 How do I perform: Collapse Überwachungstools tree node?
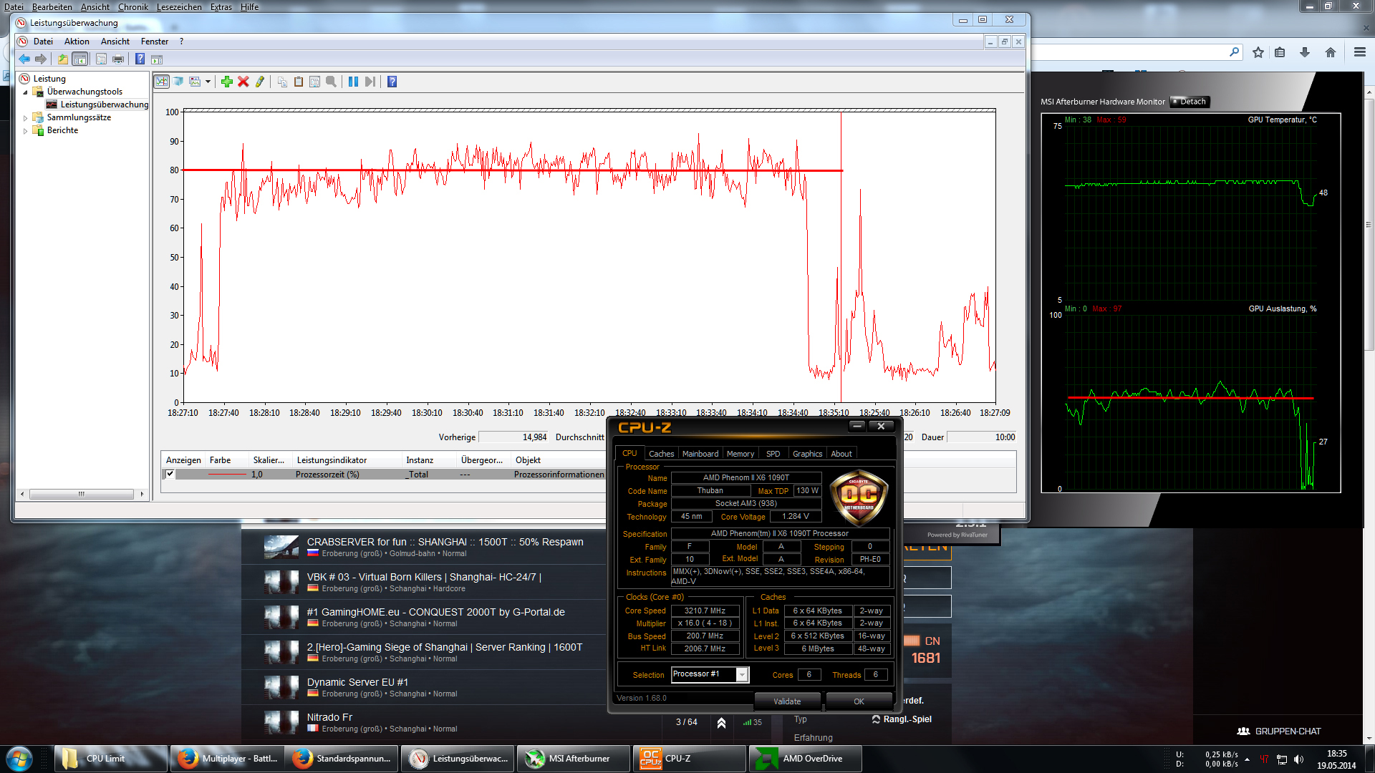point(25,92)
